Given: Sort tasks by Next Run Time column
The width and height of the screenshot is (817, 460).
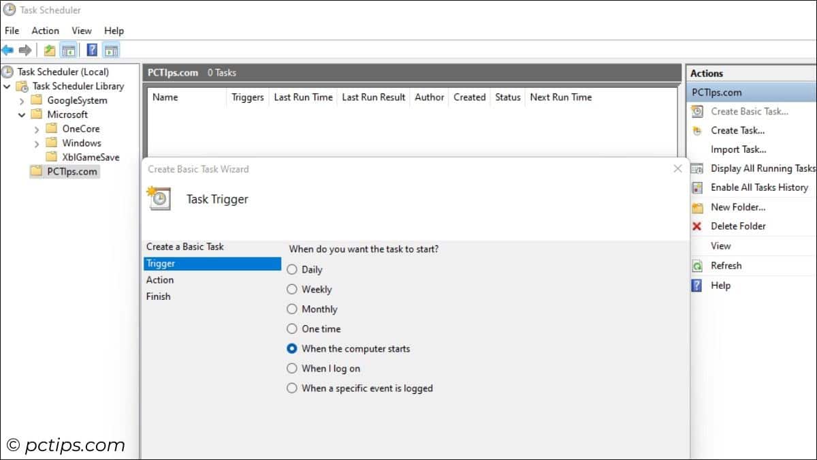Looking at the screenshot, I should click(x=561, y=97).
